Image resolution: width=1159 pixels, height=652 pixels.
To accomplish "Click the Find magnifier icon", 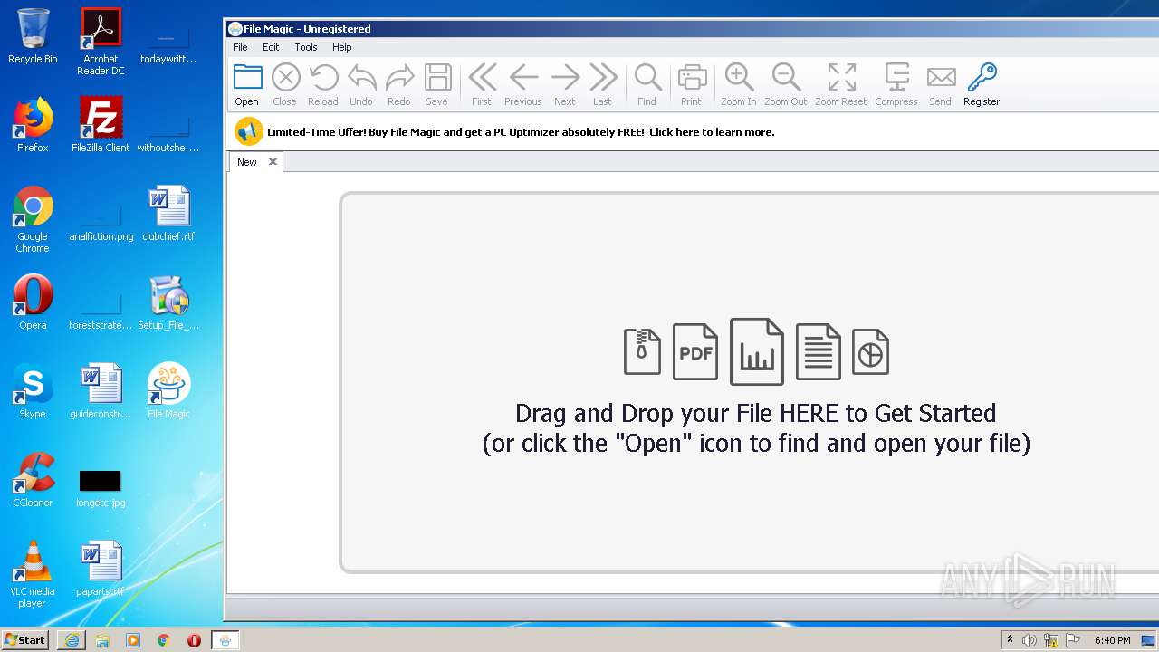I will (x=647, y=78).
